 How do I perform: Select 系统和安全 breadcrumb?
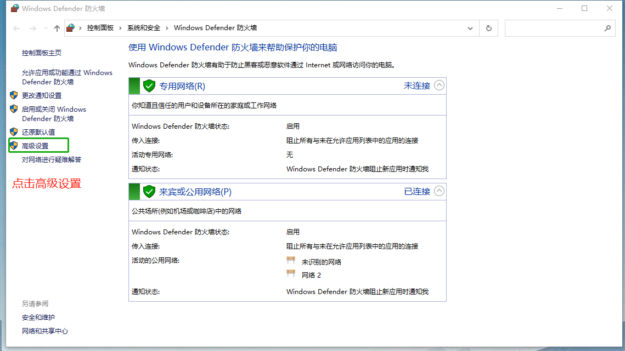click(x=144, y=28)
